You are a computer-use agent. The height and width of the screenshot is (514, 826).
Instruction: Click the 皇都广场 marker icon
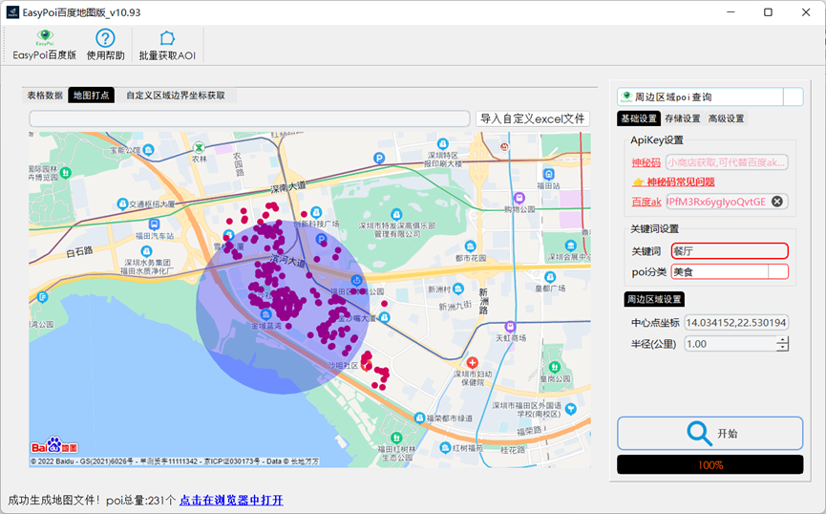pyautogui.click(x=550, y=277)
